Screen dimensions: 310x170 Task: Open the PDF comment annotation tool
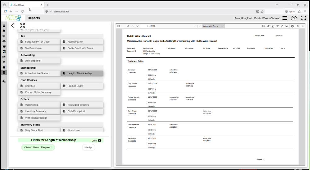pyautogui.click(x=263, y=26)
